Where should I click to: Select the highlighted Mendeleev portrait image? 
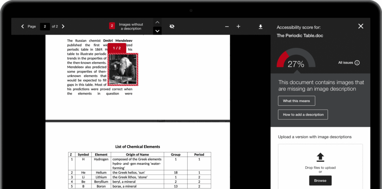click(x=123, y=70)
